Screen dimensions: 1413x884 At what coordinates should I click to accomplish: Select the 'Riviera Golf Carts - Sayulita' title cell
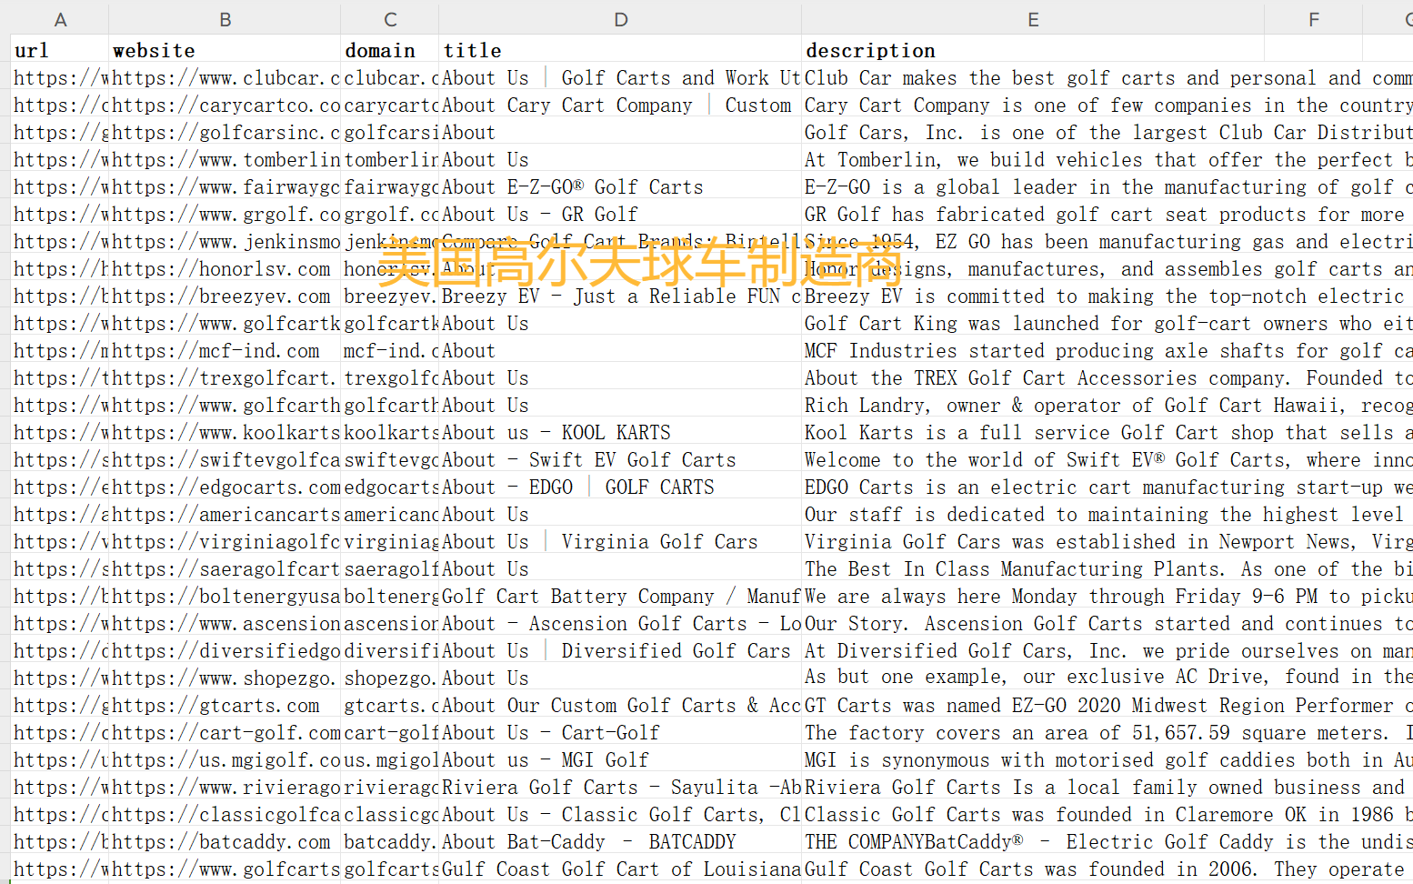[620, 787]
